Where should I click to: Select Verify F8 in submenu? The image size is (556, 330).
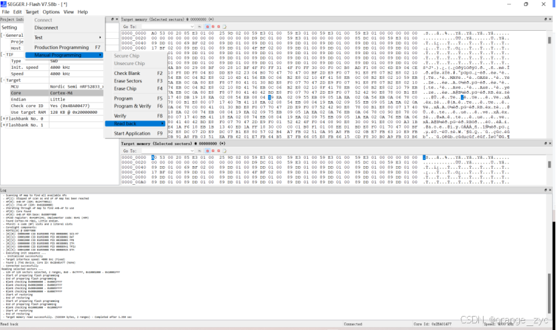(135, 116)
